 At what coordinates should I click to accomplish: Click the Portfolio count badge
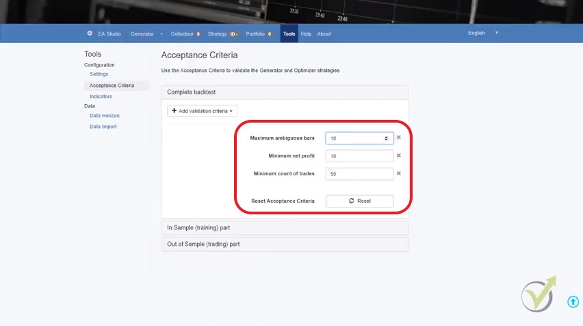269,34
